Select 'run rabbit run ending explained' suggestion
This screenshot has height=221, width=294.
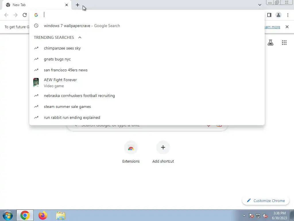pyautogui.click(x=147, y=117)
